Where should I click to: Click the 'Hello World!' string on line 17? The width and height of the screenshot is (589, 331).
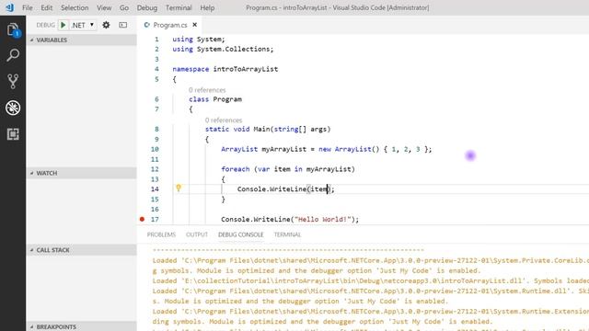[322, 219]
